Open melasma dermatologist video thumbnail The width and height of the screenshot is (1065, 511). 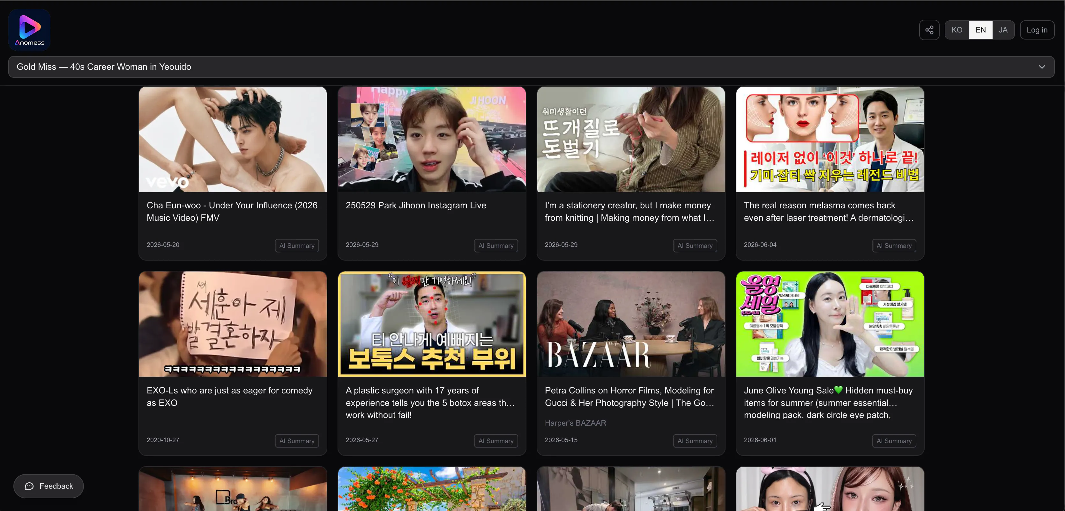(830, 139)
